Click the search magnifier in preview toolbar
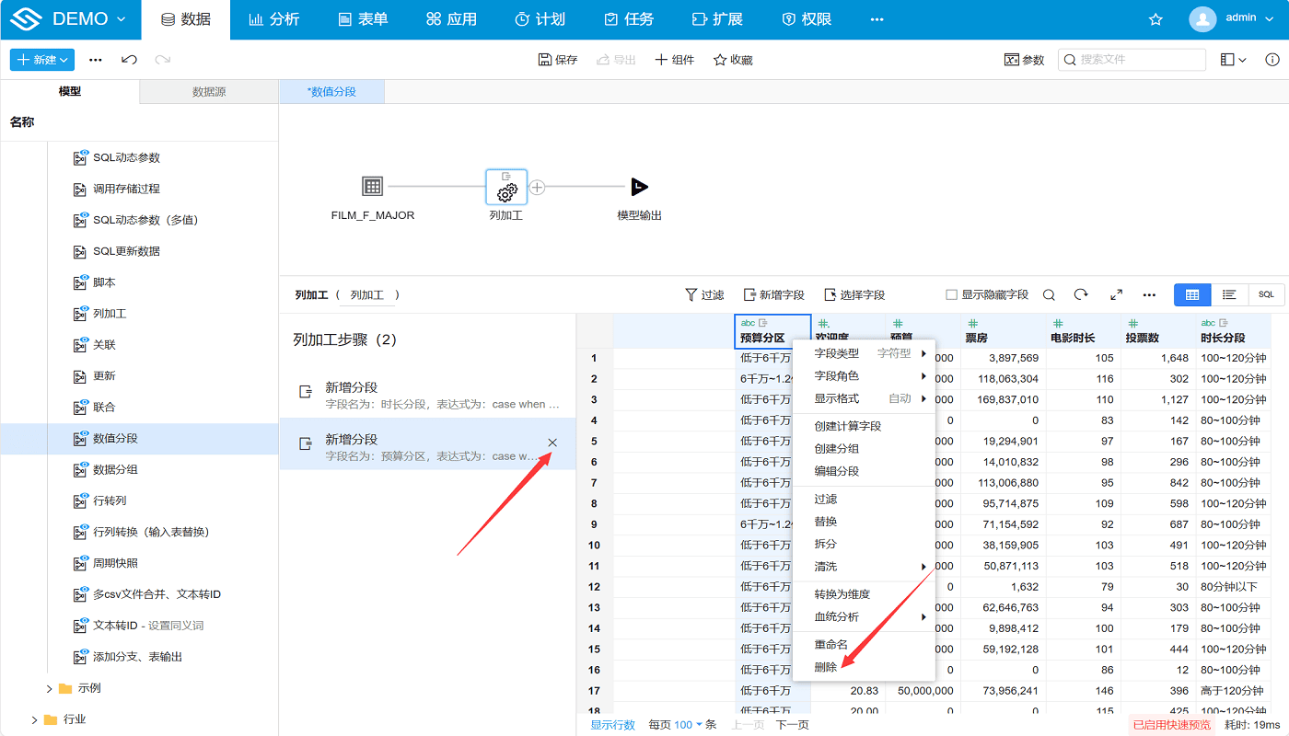Screen dimensions: 1289x736 (1049, 295)
